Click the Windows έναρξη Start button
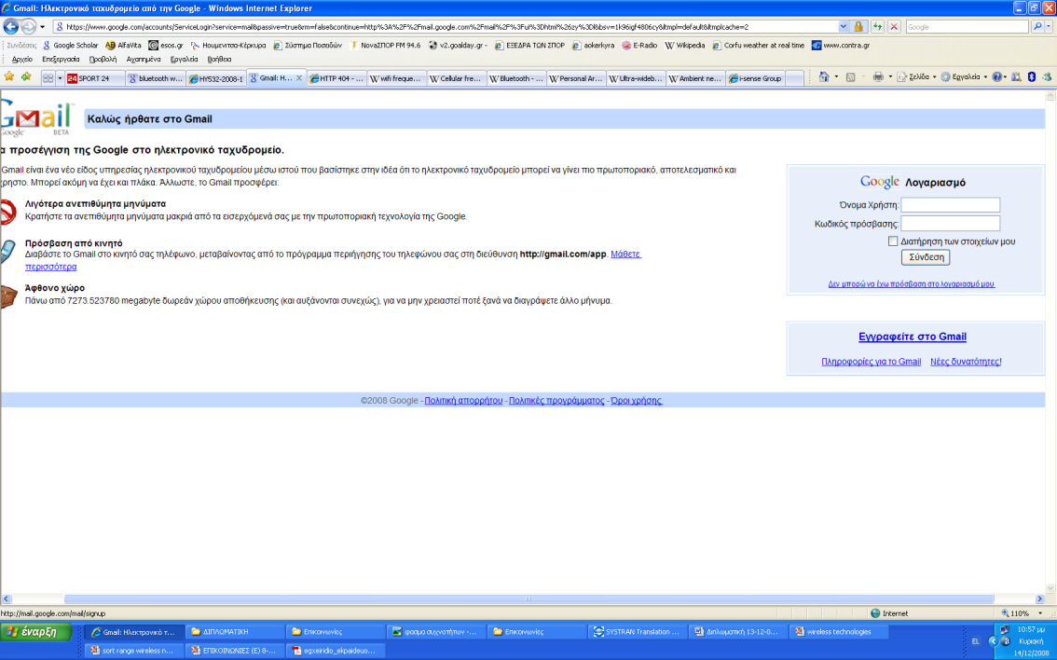The height and width of the screenshot is (660, 1057). click(x=35, y=632)
